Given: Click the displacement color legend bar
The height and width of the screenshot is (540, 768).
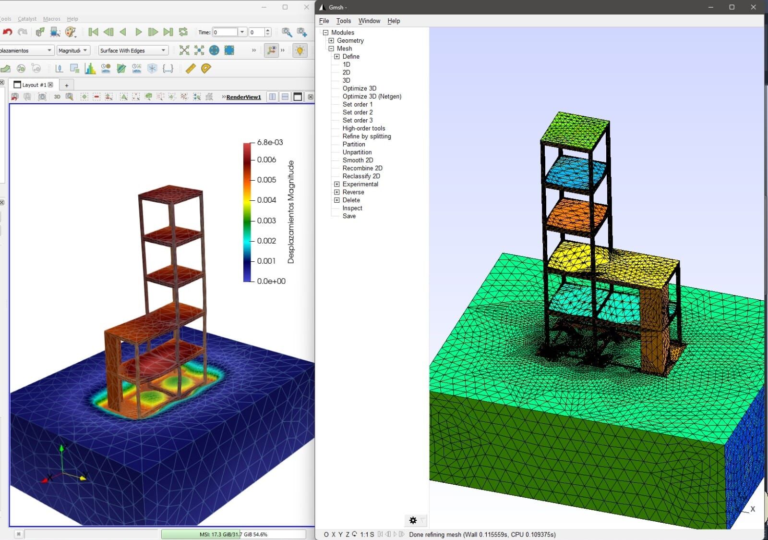Looking at the screenshot, I should click(247, 212).
